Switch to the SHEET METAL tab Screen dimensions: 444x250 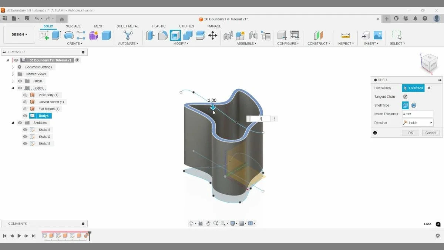tap(127, 26)
